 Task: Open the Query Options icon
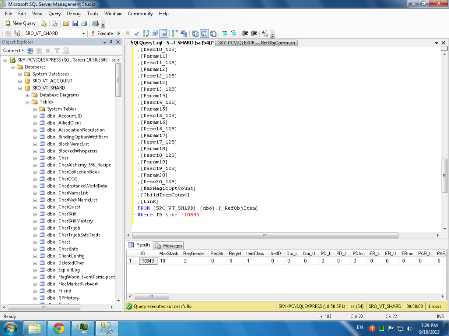(x=155, y=33)
